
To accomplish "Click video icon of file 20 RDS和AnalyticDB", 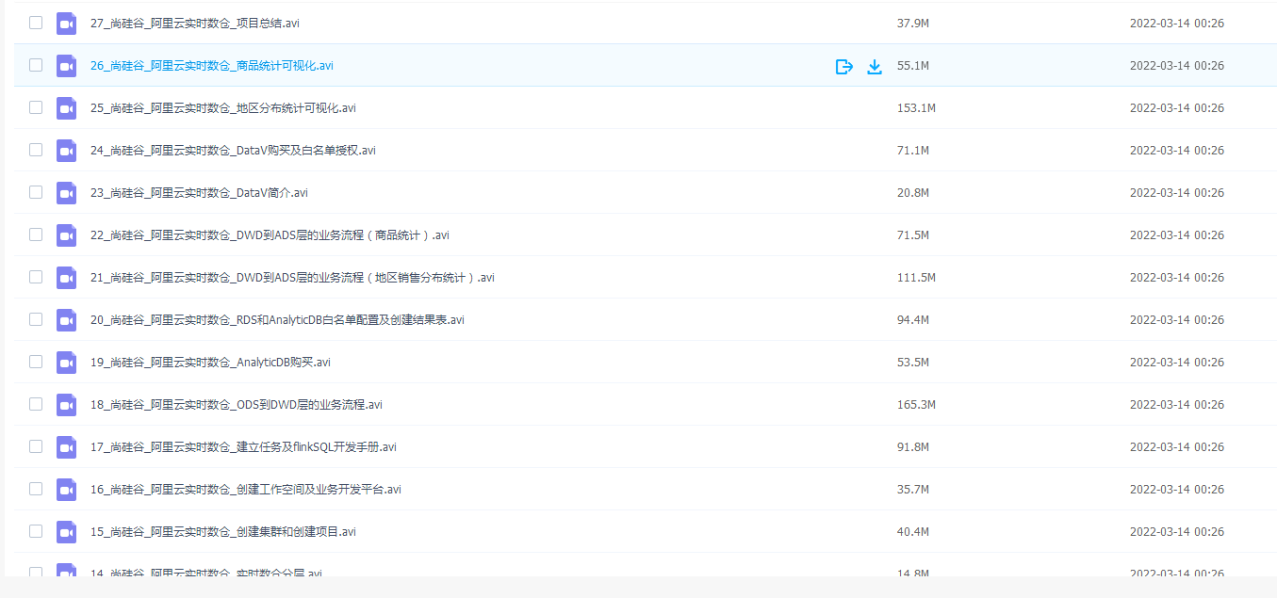I will click(66, 320).
